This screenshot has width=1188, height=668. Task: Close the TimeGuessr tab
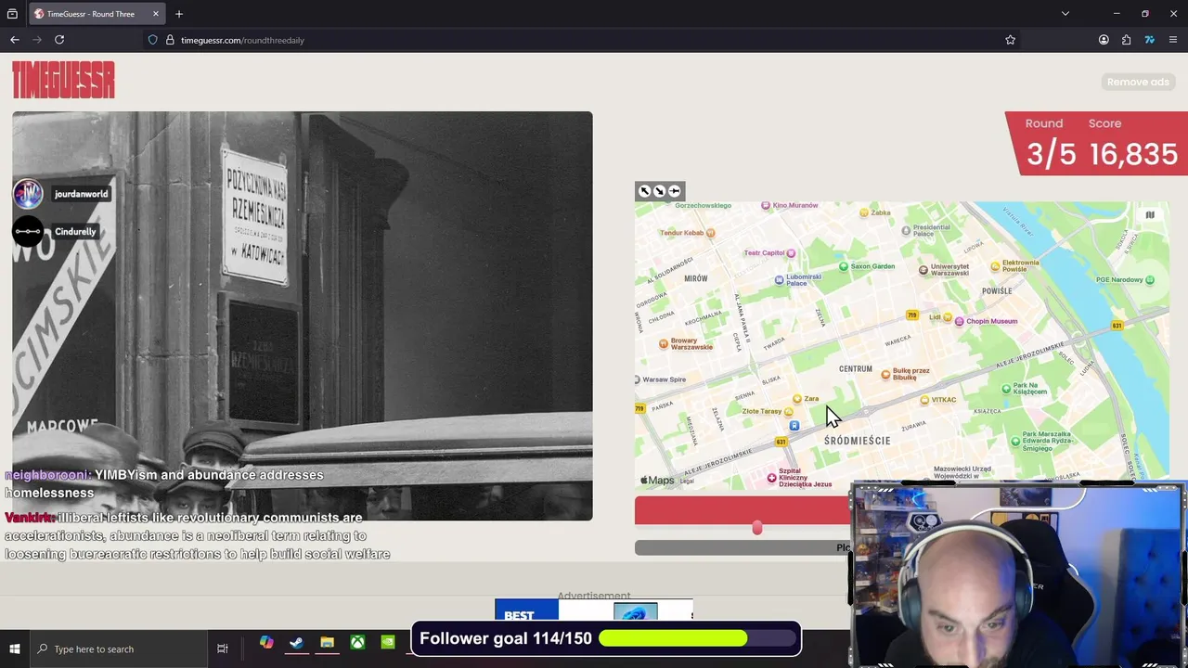click(x=156, y=14)
